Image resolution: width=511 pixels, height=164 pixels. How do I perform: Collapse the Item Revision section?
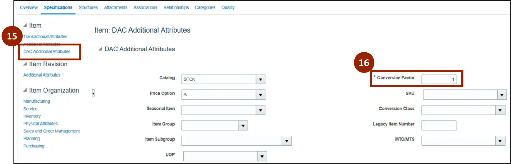(x=25, y=64)
